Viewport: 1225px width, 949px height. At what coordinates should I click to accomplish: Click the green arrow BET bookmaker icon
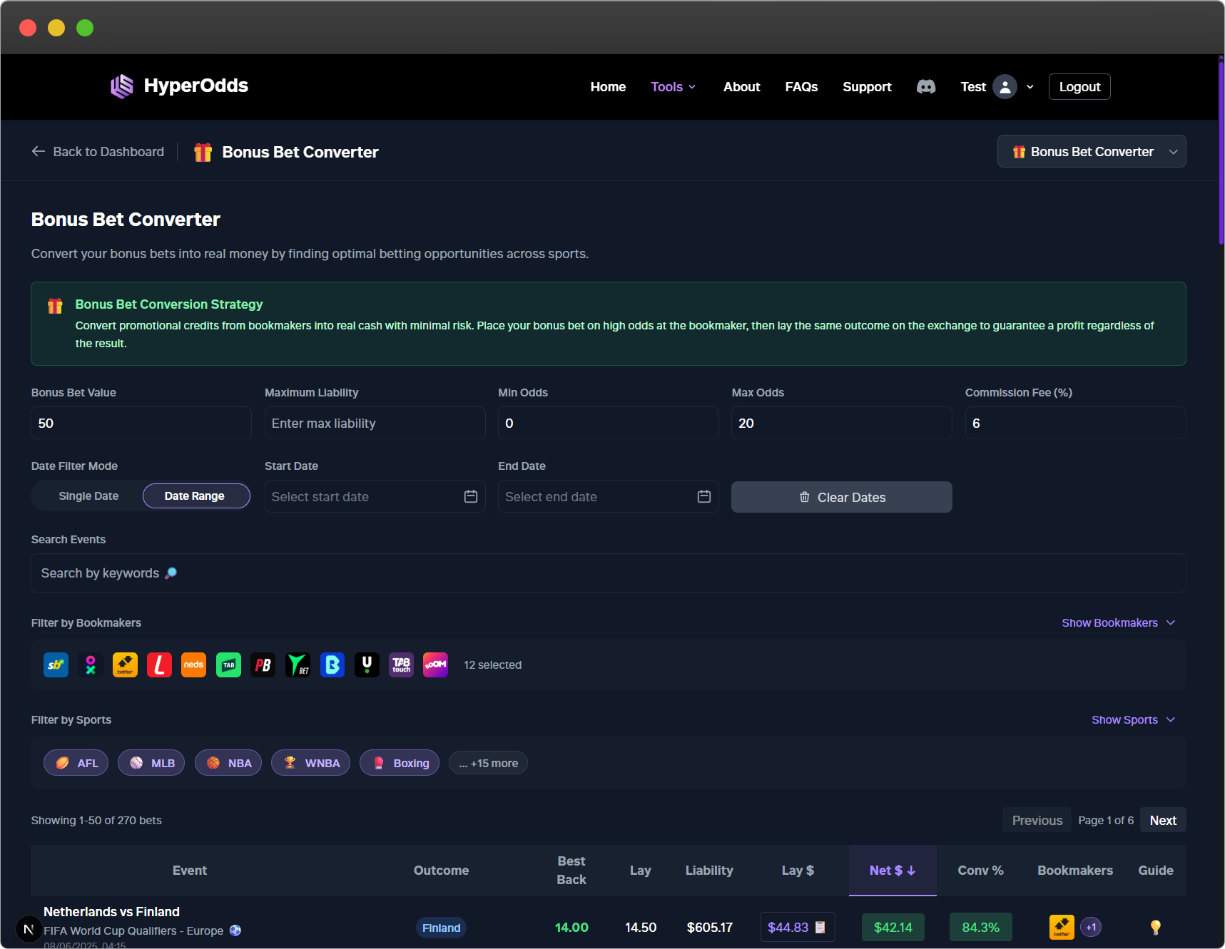(x=298, y=665)
